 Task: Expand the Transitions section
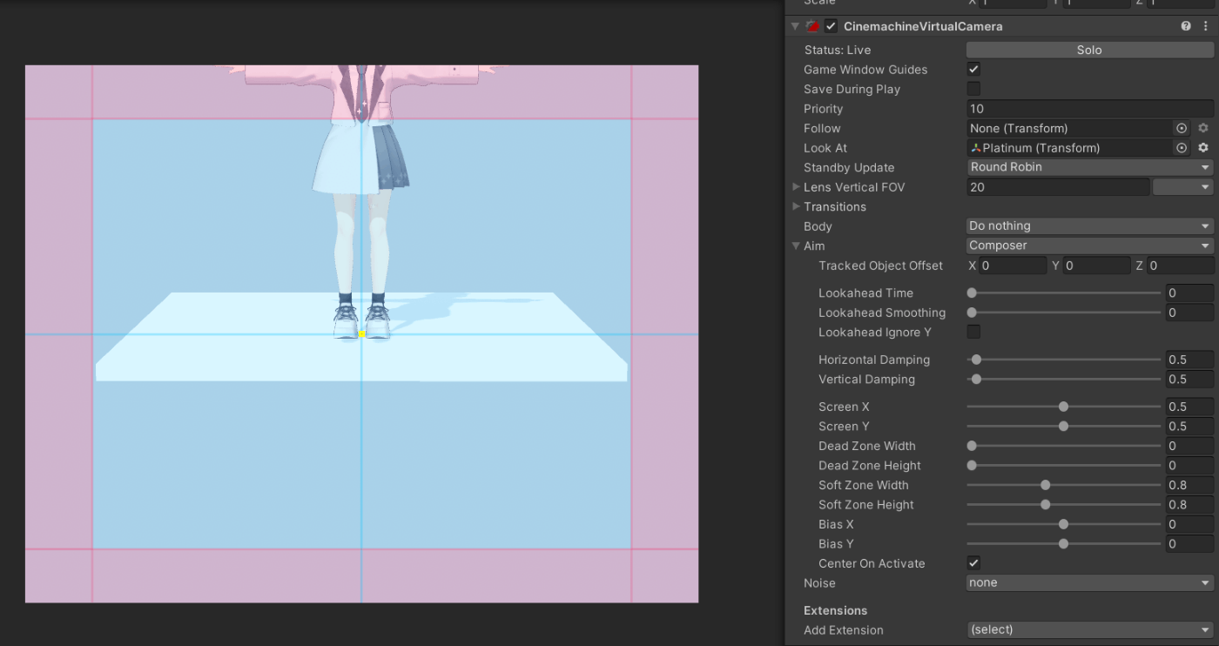[x=796, y=206]
